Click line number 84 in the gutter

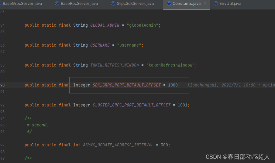tap(2, 25)
